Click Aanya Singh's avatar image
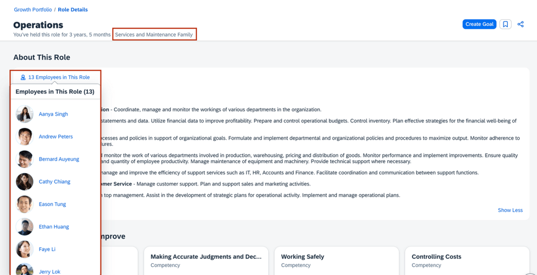The height and width of the screenshot is (275, 537). tap(25, 114)
